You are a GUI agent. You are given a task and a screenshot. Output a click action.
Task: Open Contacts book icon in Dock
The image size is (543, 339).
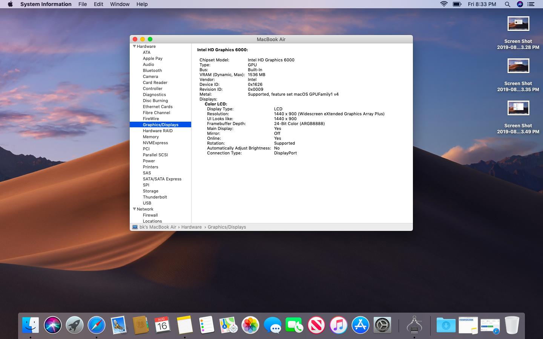pyautogui.click(x=140, y=325)
